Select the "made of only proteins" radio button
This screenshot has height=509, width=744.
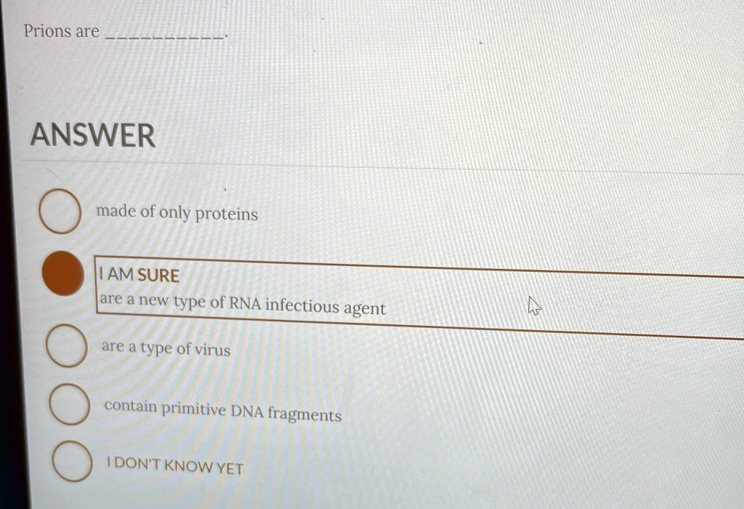[60, 212]
